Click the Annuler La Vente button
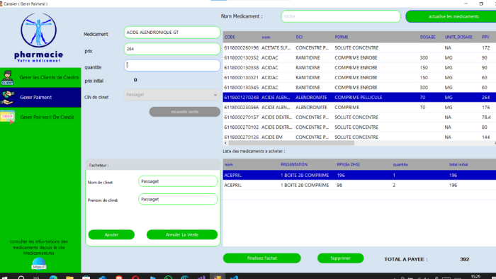 (x=182, y=234)
